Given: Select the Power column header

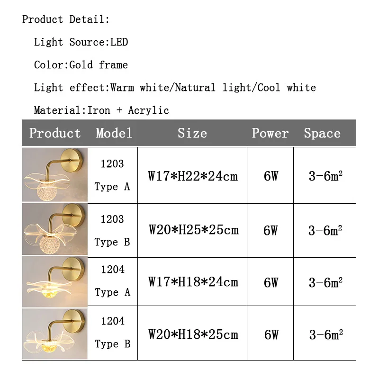Looking at the screenshot, I should pos(270,133).
